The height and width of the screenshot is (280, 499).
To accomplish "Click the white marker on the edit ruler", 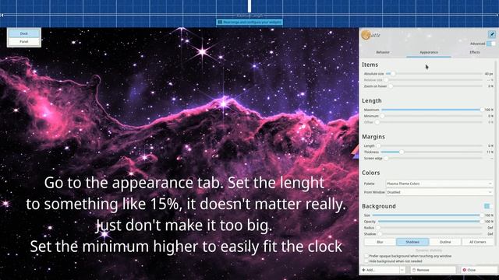I will coord(249,6).
